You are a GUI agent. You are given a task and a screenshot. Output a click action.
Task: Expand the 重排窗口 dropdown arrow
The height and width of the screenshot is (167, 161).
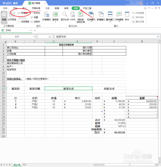[x=110, y=22]
